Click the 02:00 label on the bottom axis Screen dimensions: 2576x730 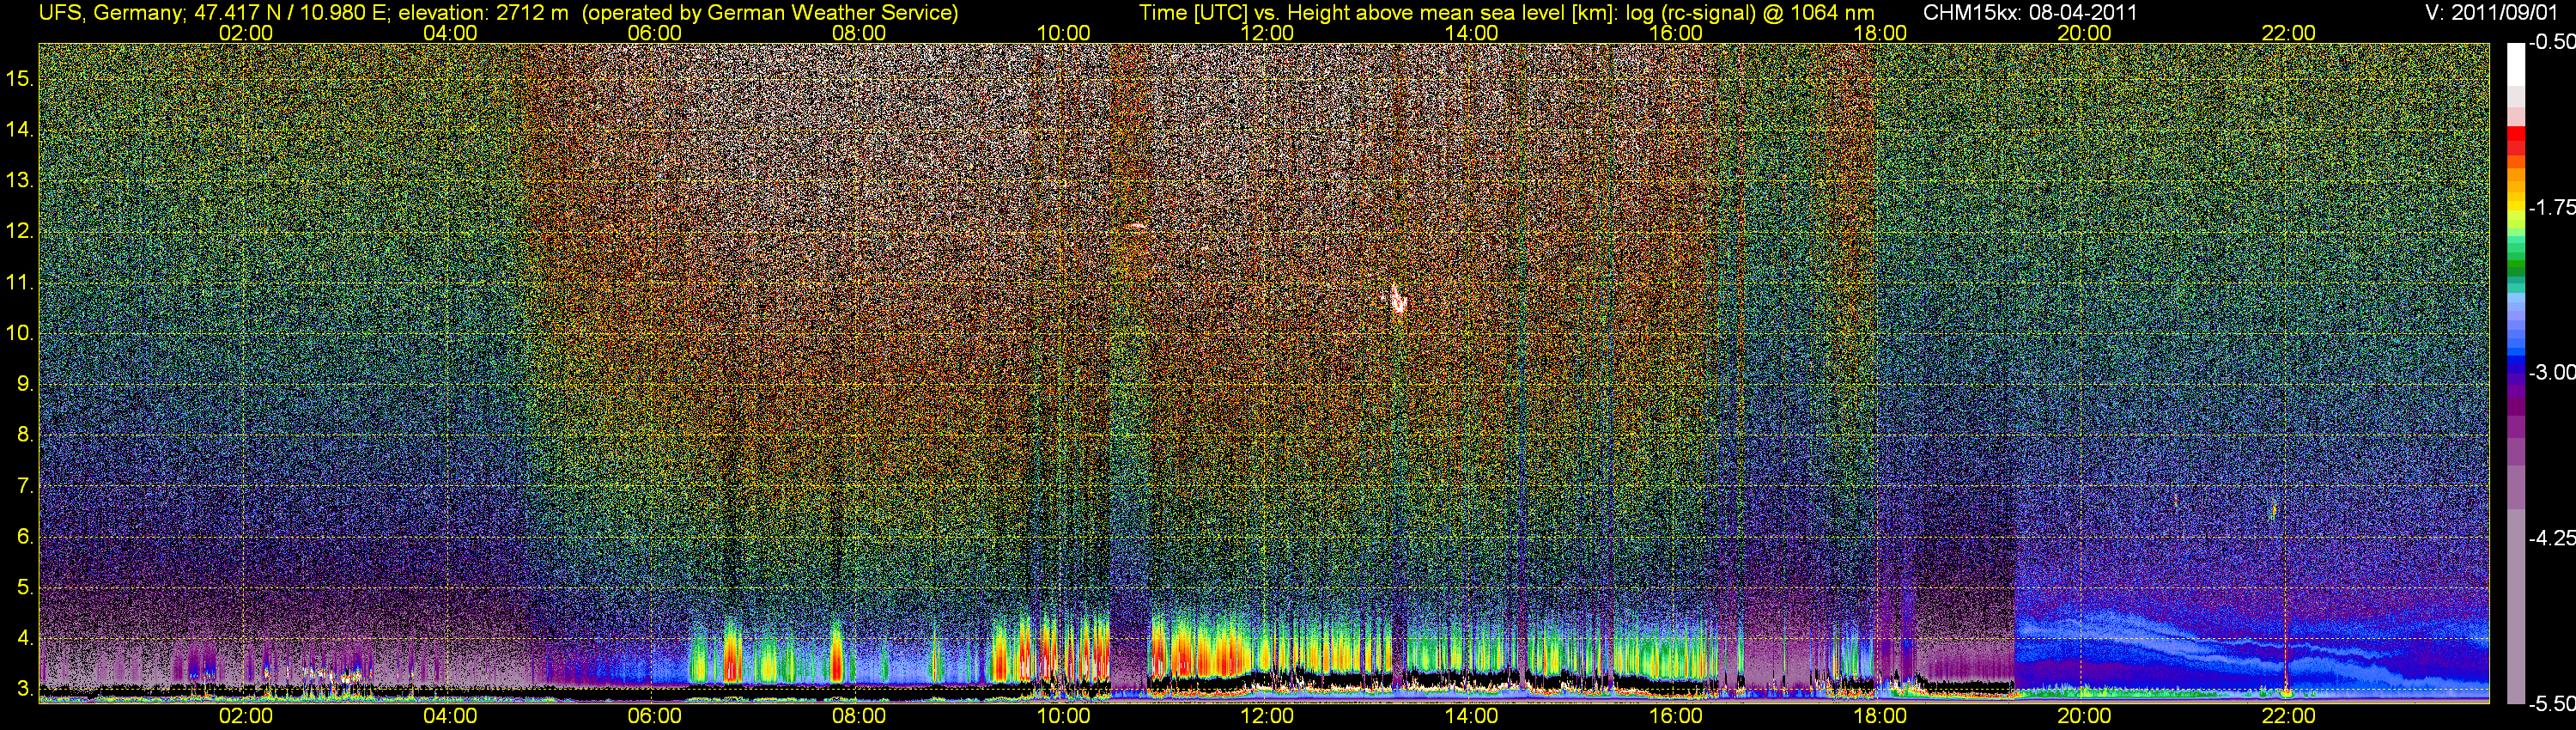[x=245, y=716]
